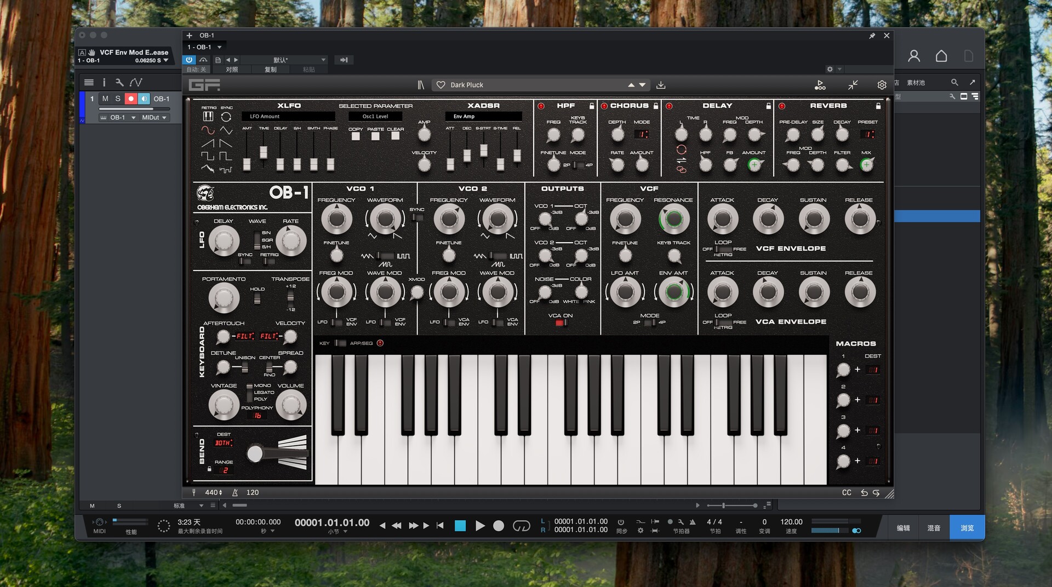Image resolution: width=1052 pixels, height=587 pixels.
Task: Click the redo arrow in plugin footer
Action: [x=876, y=493]
